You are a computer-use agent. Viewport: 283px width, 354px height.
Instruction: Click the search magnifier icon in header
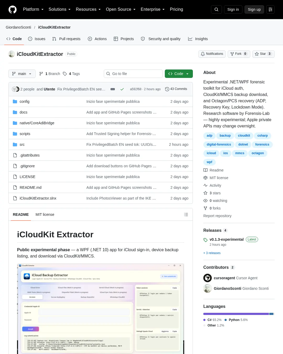[x=216, y=9]
